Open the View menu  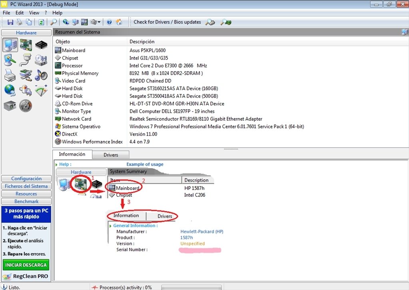34,12
